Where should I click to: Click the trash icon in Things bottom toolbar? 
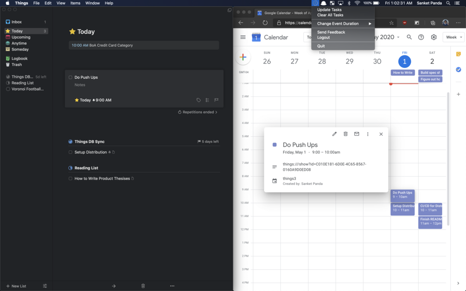point(143,286)
